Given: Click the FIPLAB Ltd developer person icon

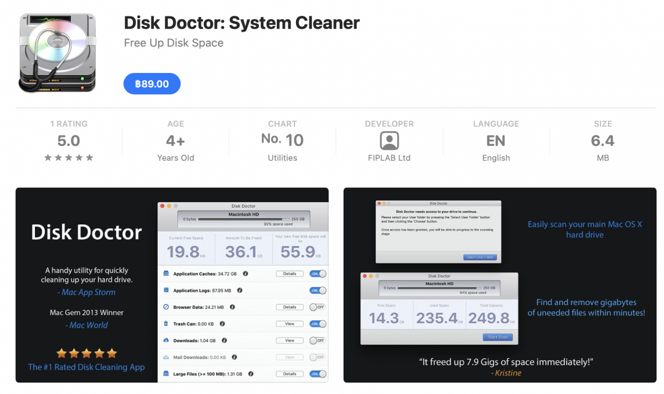Looking at the screenshot, I should click(x=389, y=140).
